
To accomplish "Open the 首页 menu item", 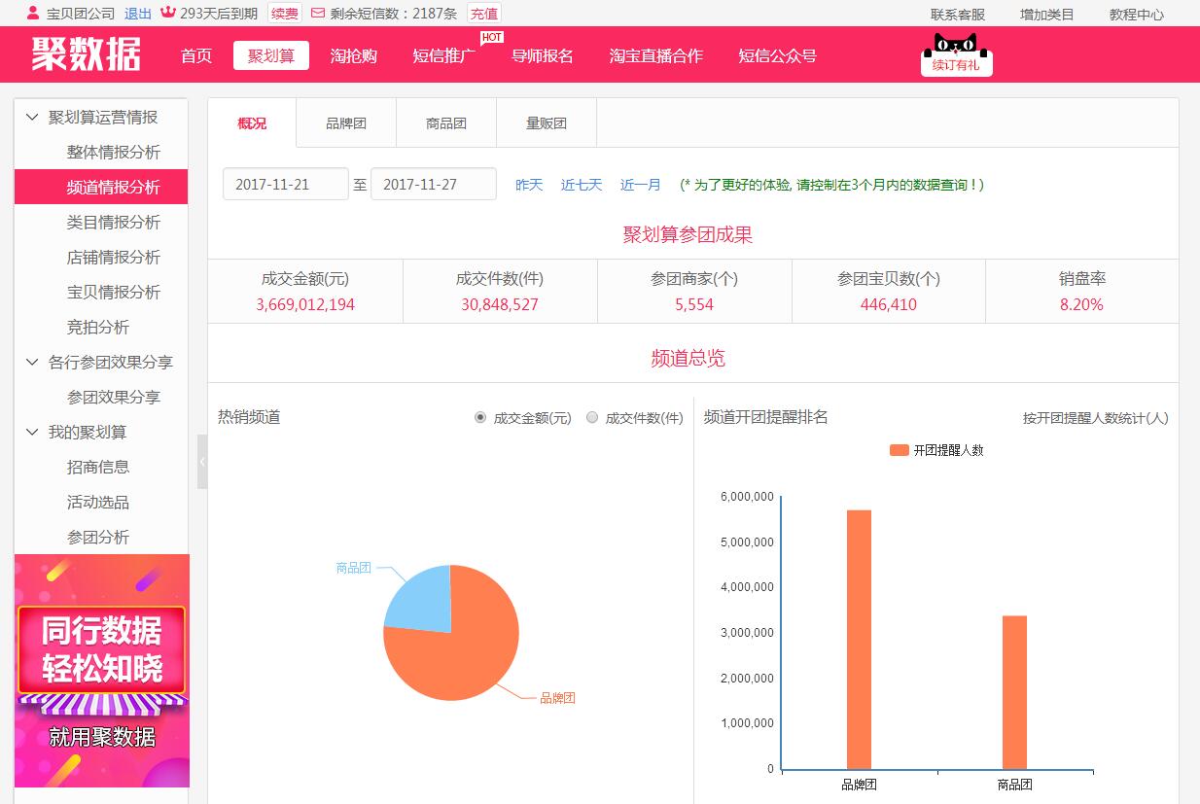I will [196, 55].
